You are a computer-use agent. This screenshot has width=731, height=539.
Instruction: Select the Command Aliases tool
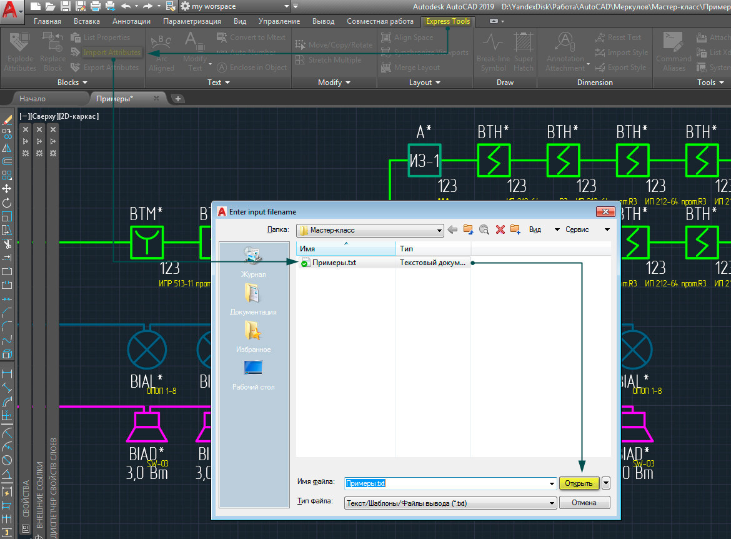673,51
